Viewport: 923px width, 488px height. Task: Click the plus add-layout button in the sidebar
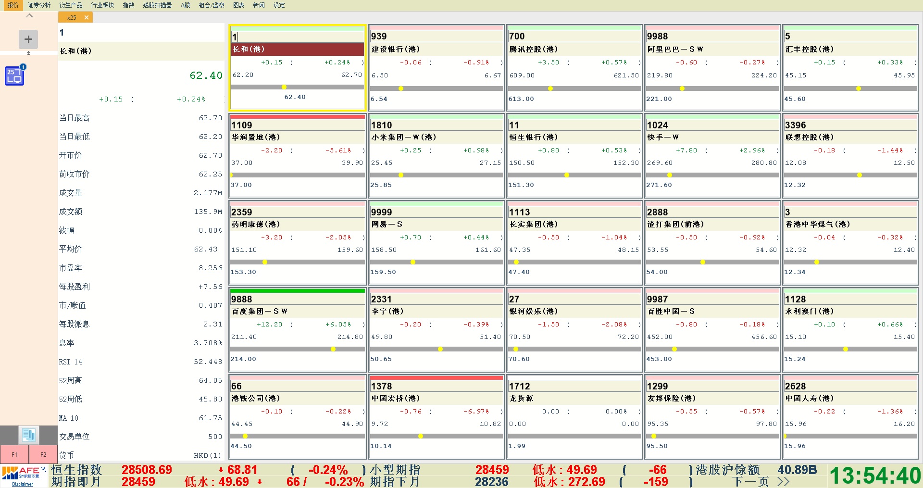point(28,39)
